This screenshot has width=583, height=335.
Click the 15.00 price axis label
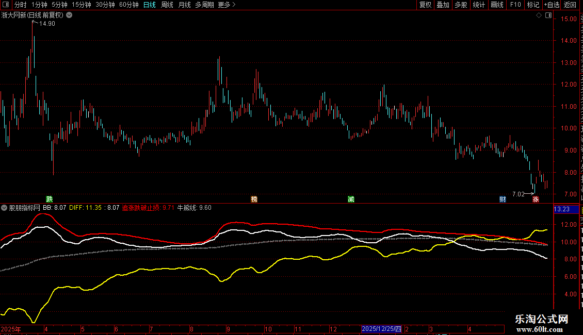(x=569, y=19)
